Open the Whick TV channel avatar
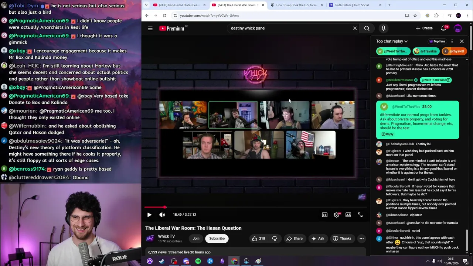Viewport: 473px width, 266px height. (150, 239)
